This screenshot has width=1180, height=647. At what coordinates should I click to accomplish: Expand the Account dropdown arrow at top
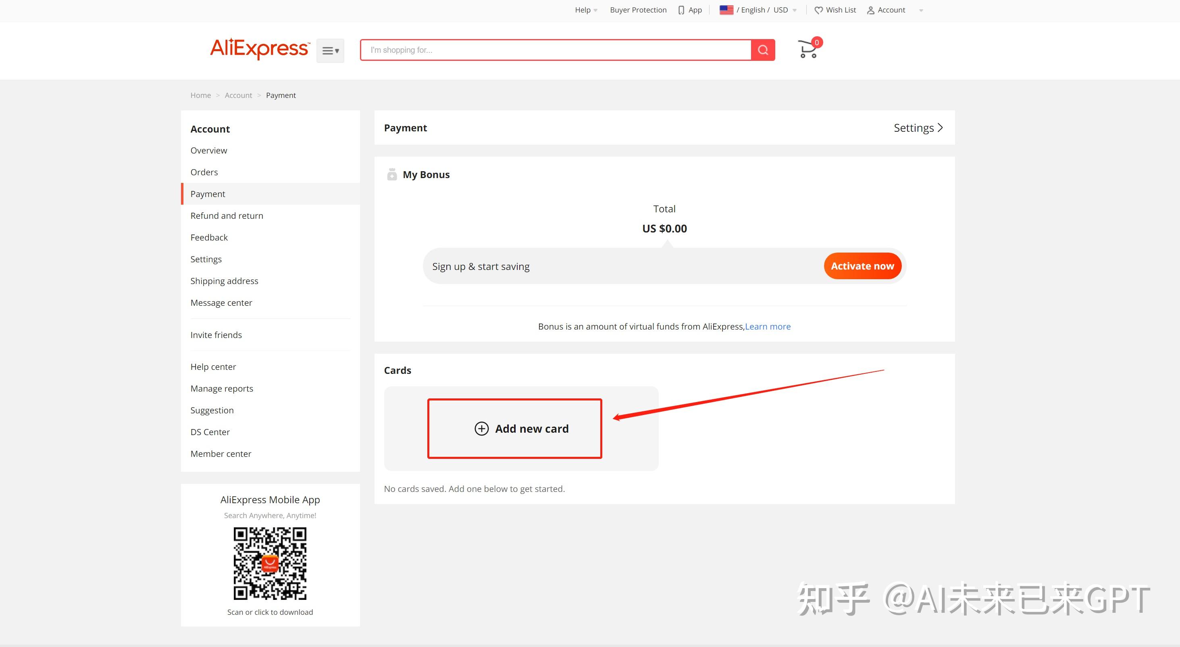[x=921, y=10]
